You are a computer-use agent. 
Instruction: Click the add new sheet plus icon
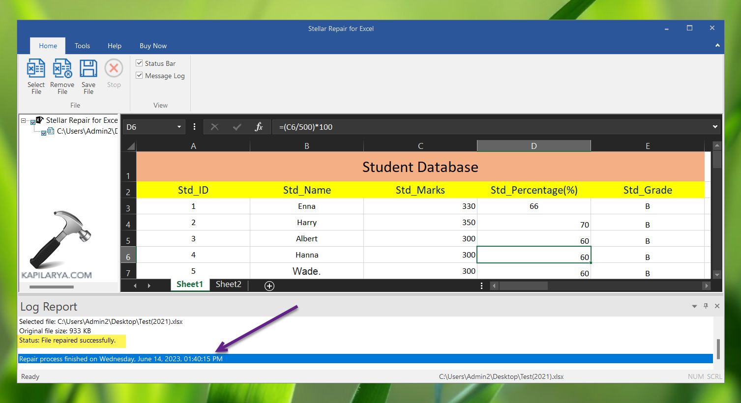tap(269, 286)
